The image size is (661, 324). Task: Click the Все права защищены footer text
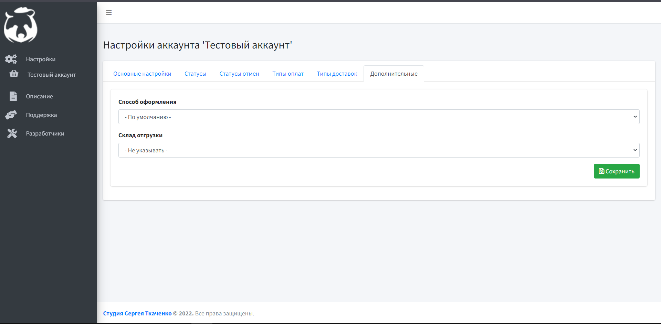[x=224, y=313]
